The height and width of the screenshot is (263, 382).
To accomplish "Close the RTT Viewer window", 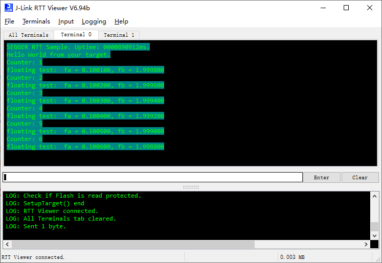I will (369, 8).
